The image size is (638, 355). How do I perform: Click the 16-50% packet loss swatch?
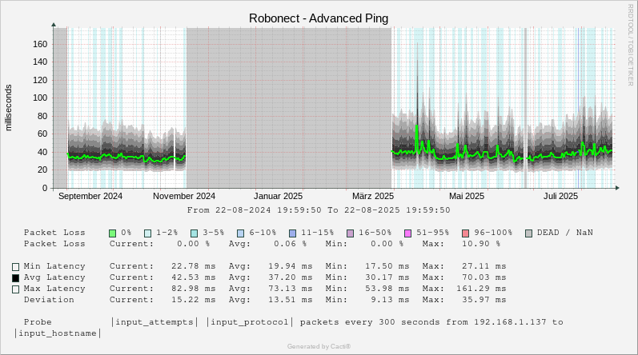pyautogui.click(x=350, y=233)
